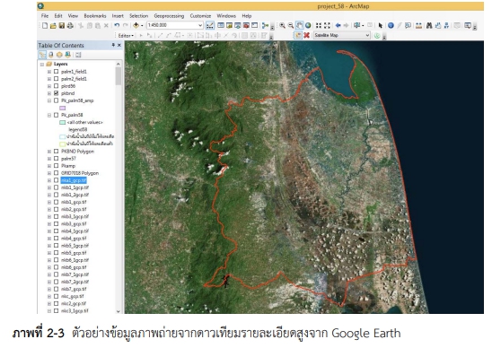Click the Pk_palm58_amp purple symbol swatch

click(63, 108)
